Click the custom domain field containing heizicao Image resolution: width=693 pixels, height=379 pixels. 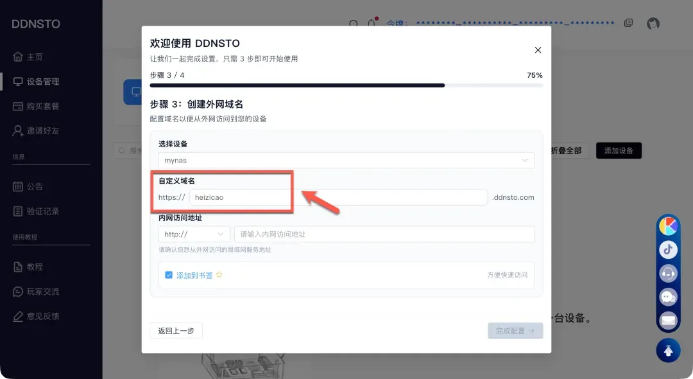338,197
